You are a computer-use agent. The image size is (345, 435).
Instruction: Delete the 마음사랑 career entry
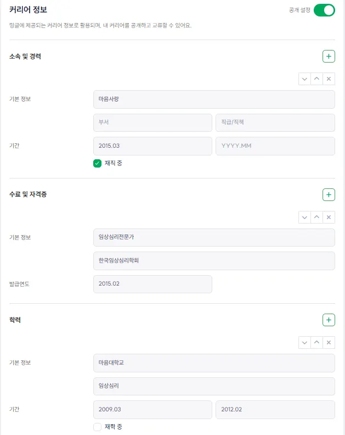coord(329,79)
